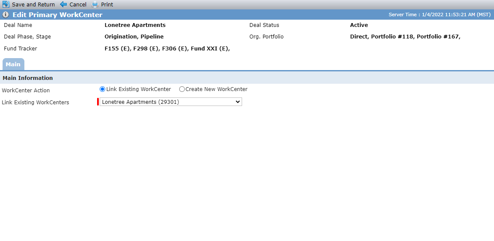Open the Link Existing WorkCenters dropdown

coord(171,102)
